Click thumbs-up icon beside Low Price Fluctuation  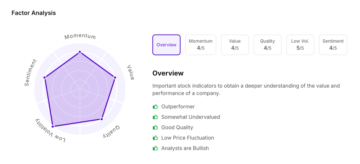click(x=155, y=138)
